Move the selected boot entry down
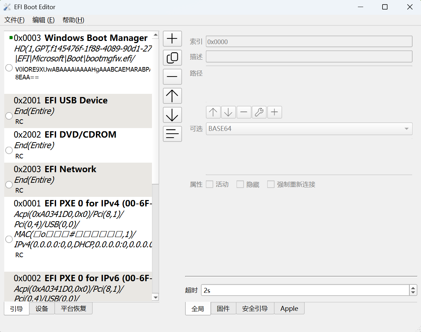 coord(172,115)
